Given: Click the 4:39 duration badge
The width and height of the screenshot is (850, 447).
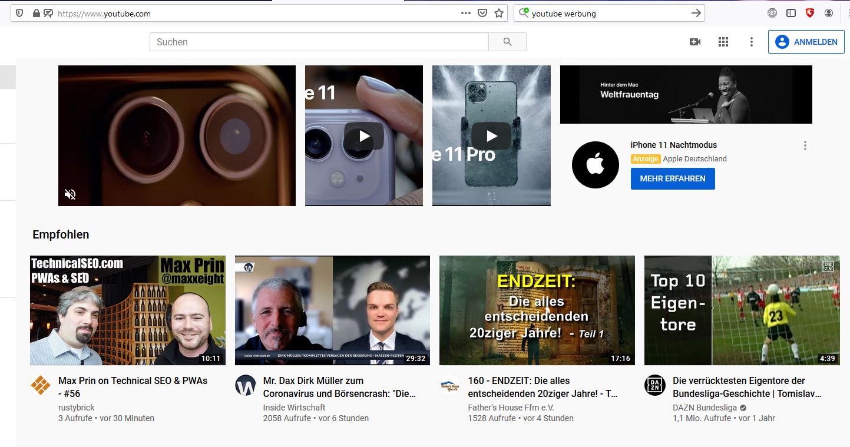Looking at the screenshot, I should coord(827,358).
